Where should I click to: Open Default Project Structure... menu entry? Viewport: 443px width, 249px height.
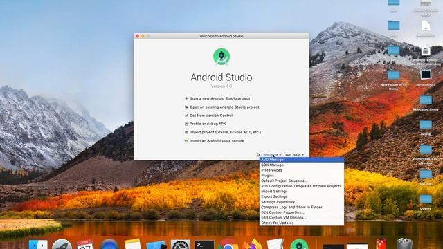tap(302, 181)
